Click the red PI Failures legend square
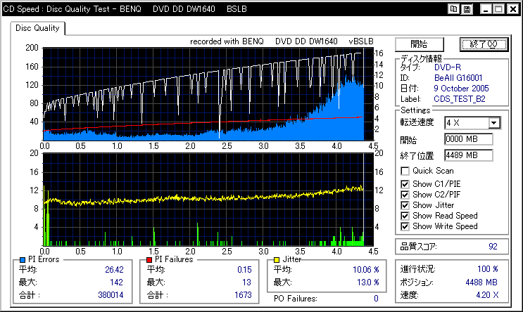523x312 pixels. point(149,260)
